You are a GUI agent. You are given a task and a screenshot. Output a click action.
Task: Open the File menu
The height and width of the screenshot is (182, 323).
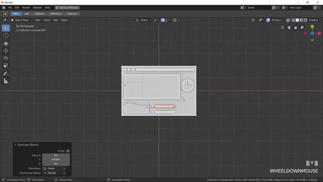click(x=10, y=8)
